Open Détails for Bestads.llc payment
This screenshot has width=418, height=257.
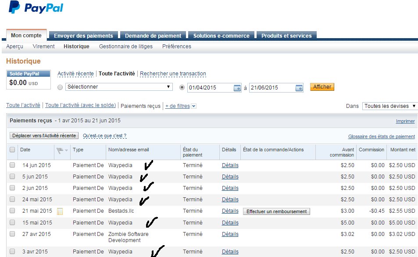tap(230, 211)
